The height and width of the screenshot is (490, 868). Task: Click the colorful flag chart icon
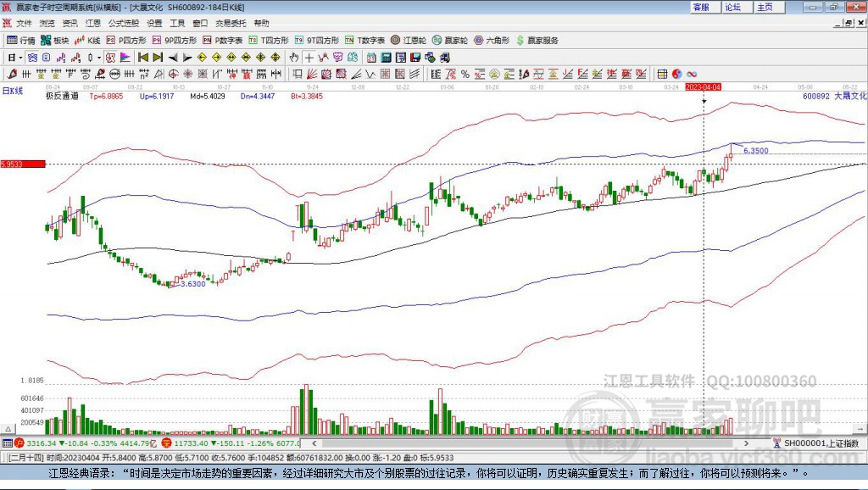pyautogui.click(x=125, y=58)
